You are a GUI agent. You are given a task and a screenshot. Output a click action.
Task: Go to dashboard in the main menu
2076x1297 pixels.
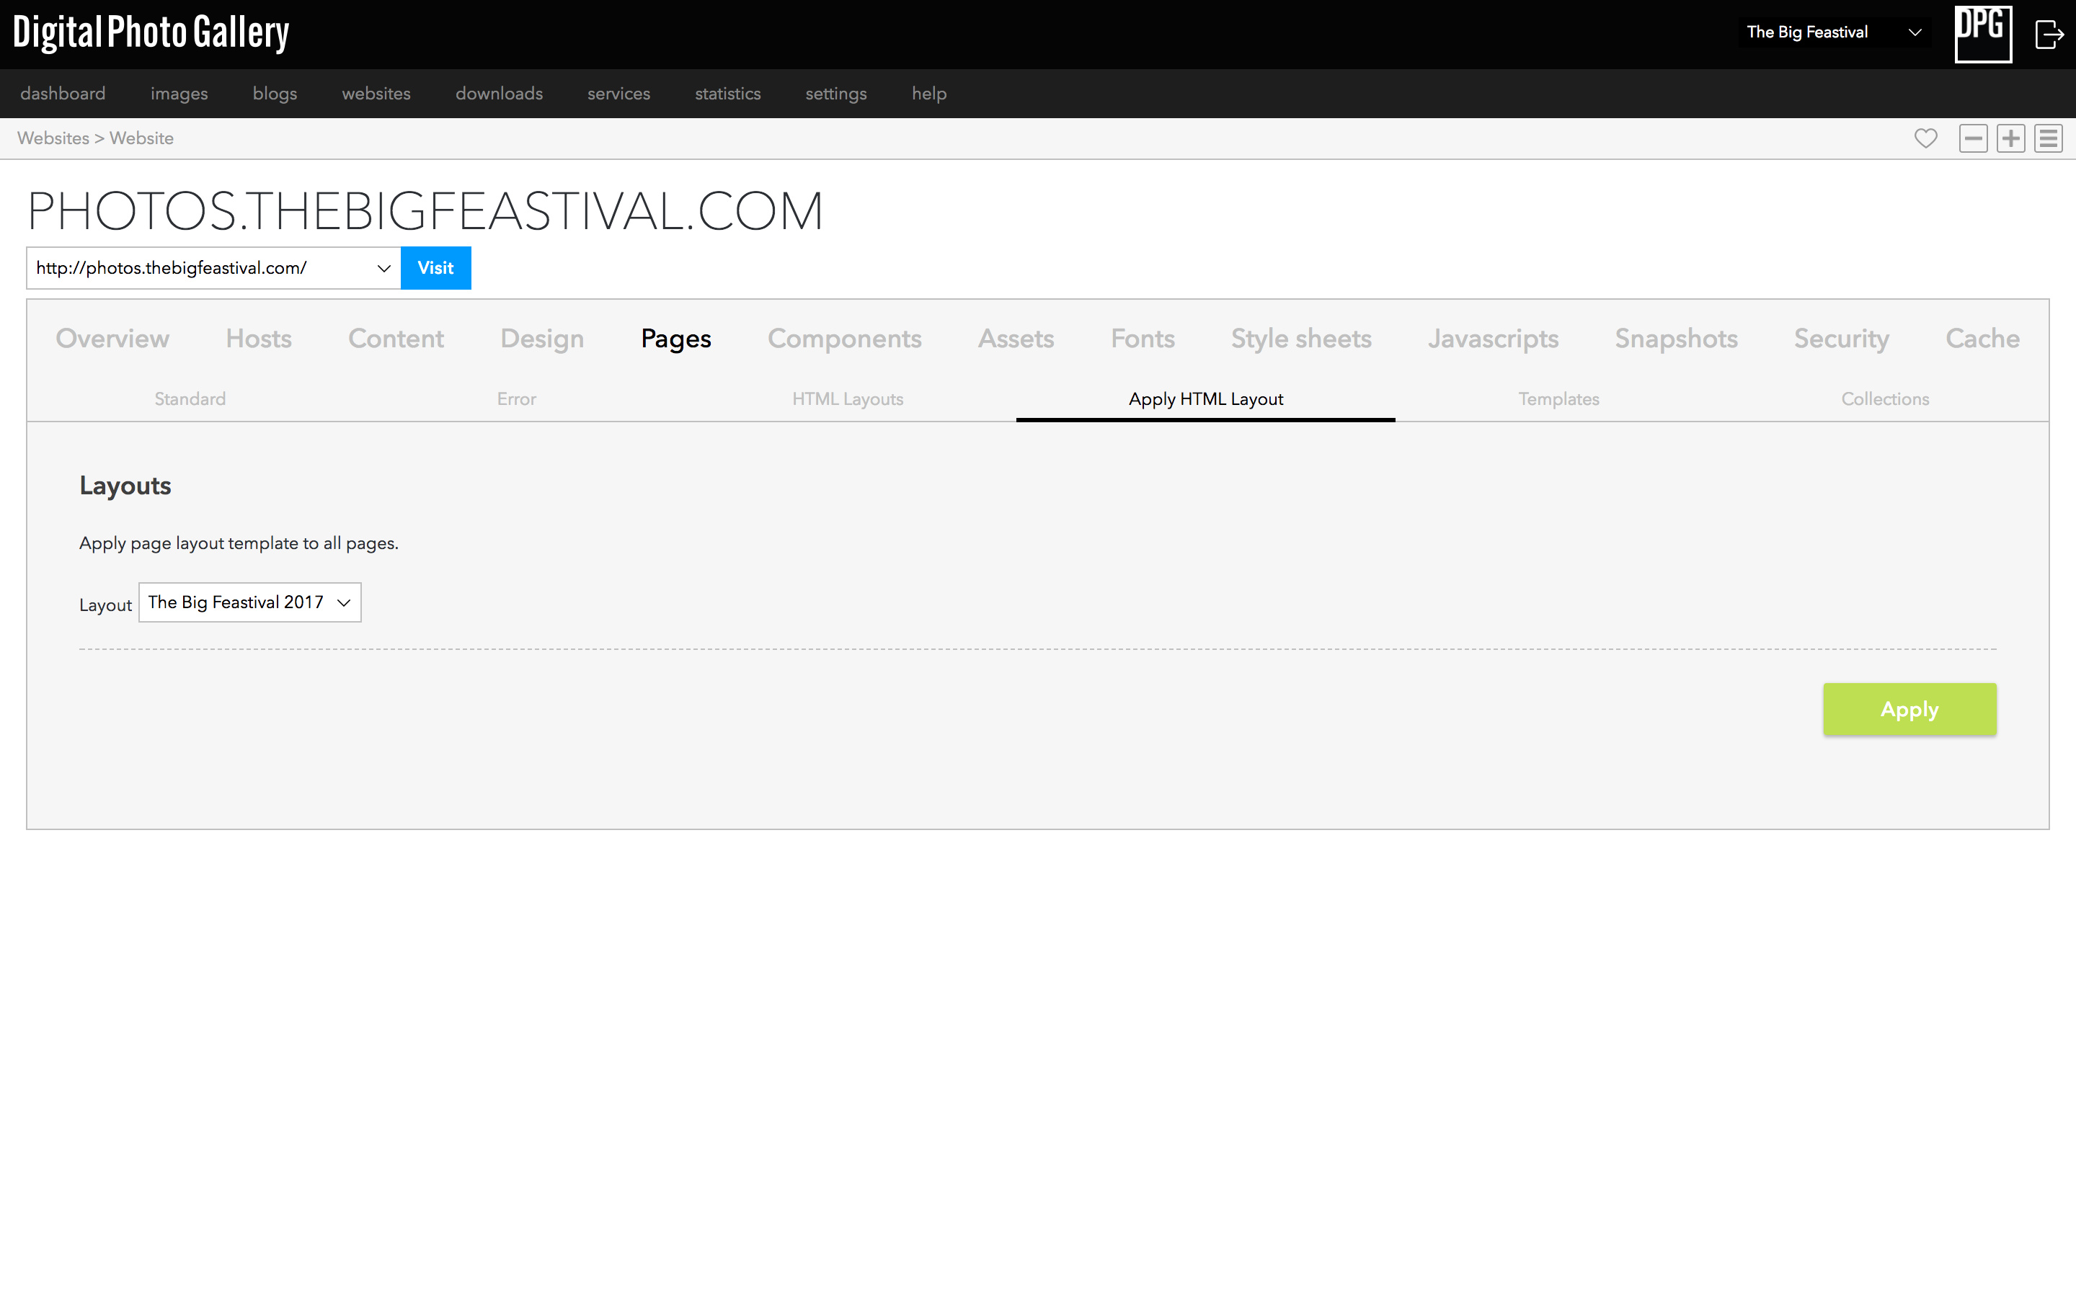tap(63, 94)
